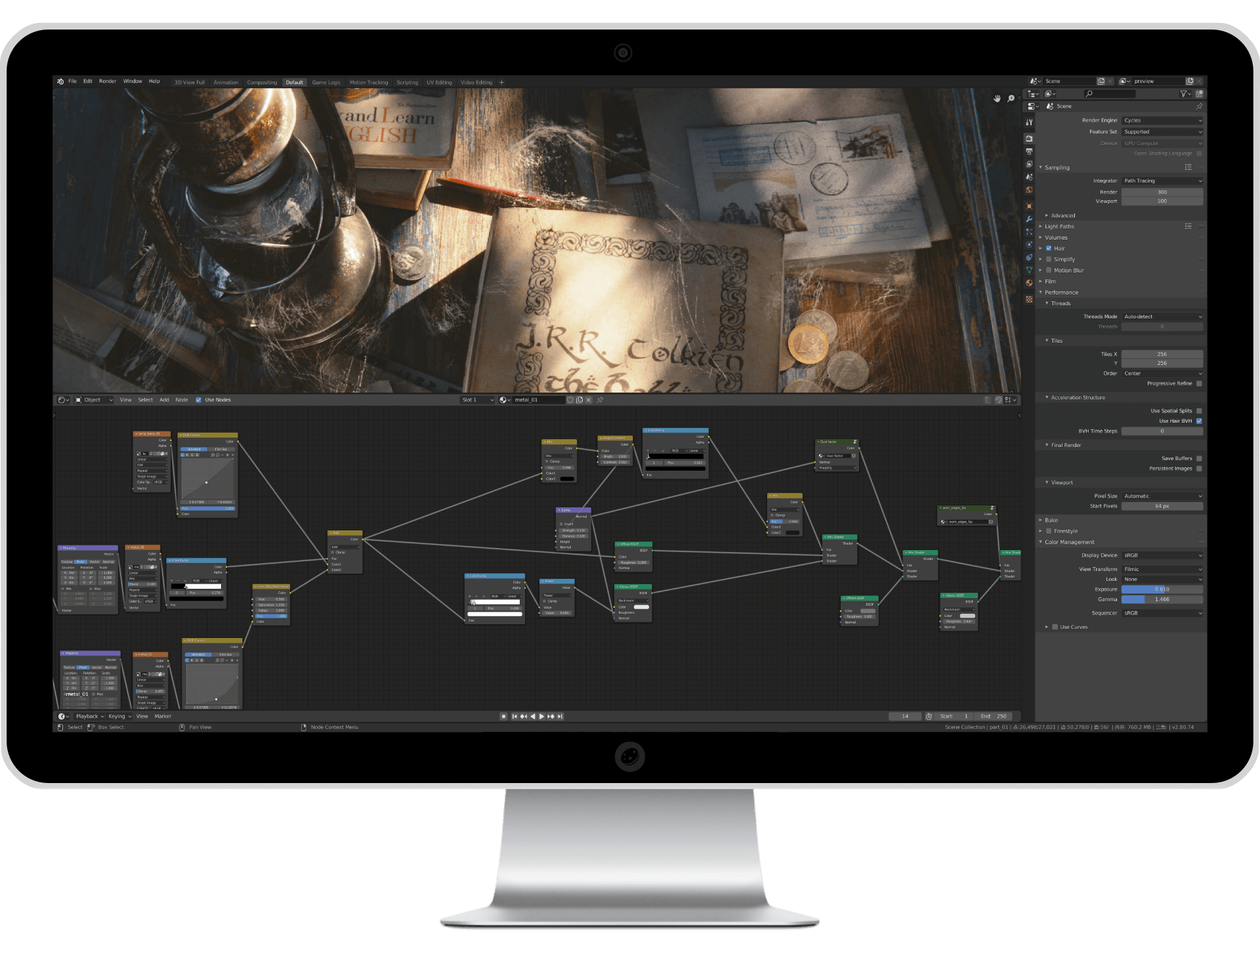Click the auto keying record button
Viewport: 1260px width, 957px height.
click(503, 717)
